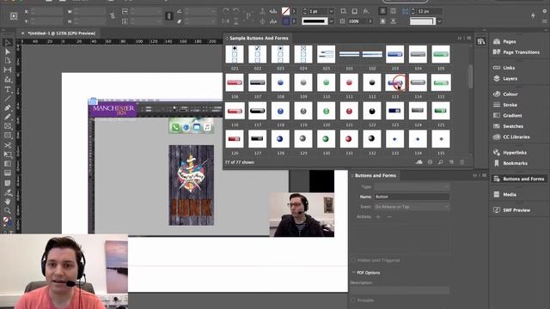Open the Type dropdown in Buttons and Forms

point(412,187)
